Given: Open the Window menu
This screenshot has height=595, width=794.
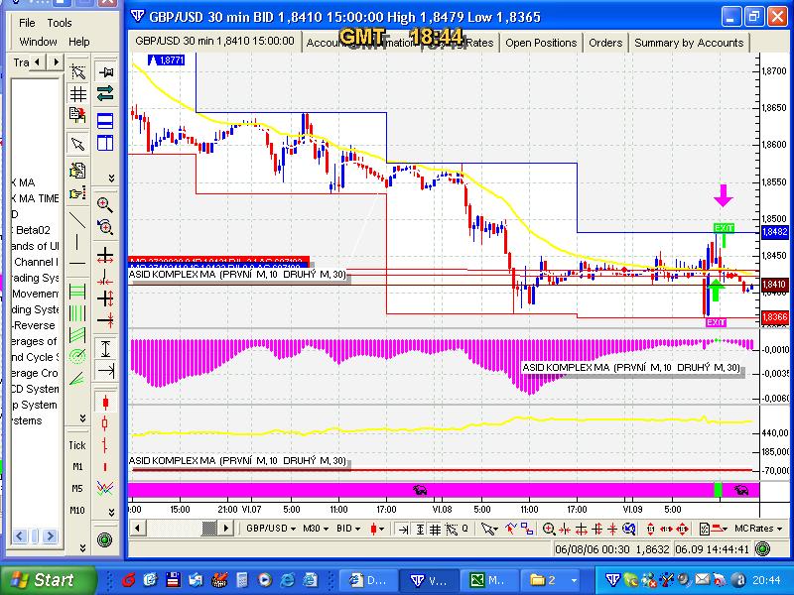Looking at the screenshot, I should pos(38,42).
